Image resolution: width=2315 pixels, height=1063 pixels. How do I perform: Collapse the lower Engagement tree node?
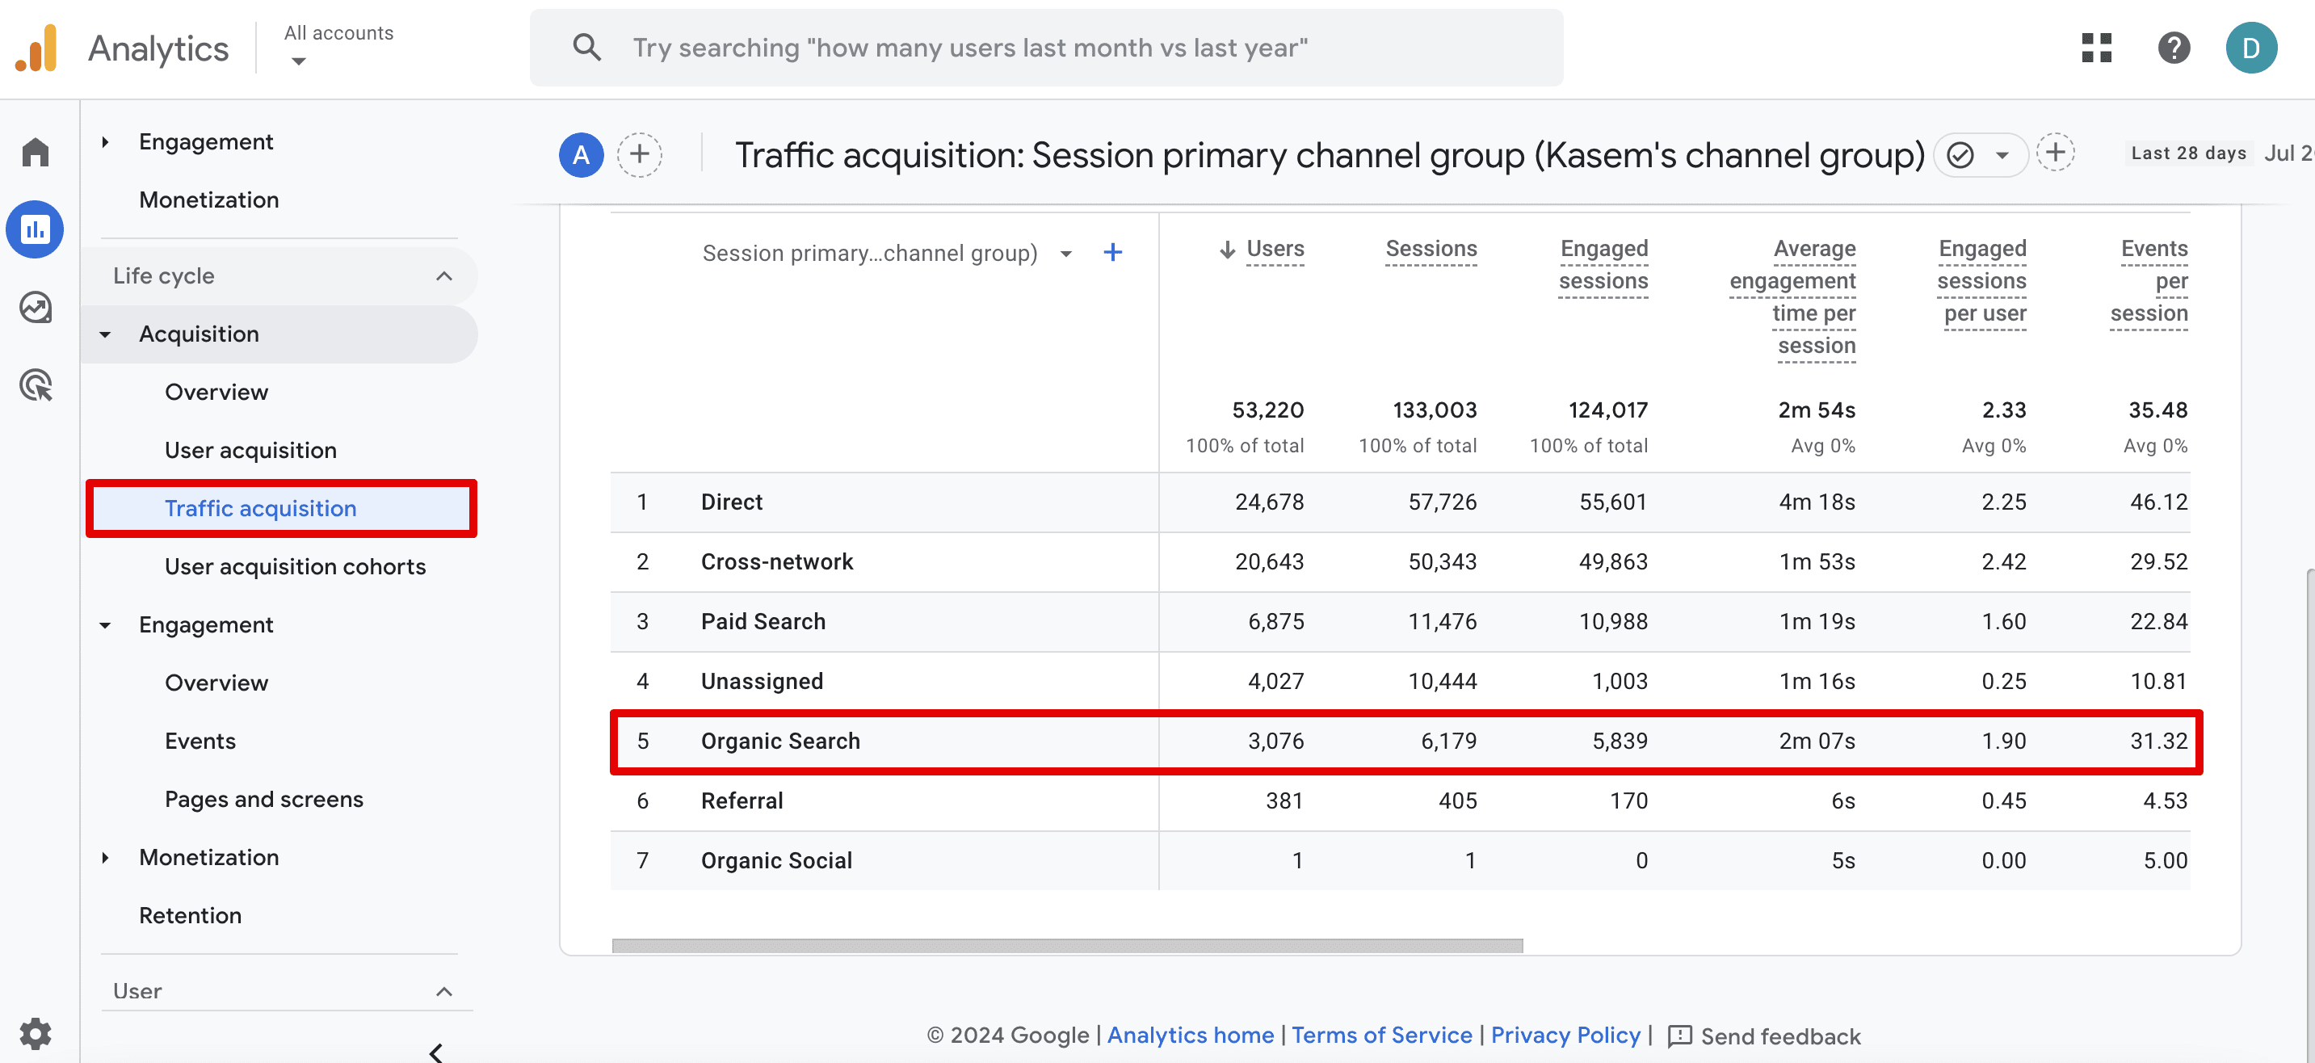pyautogui.click(x=105, y=624)
